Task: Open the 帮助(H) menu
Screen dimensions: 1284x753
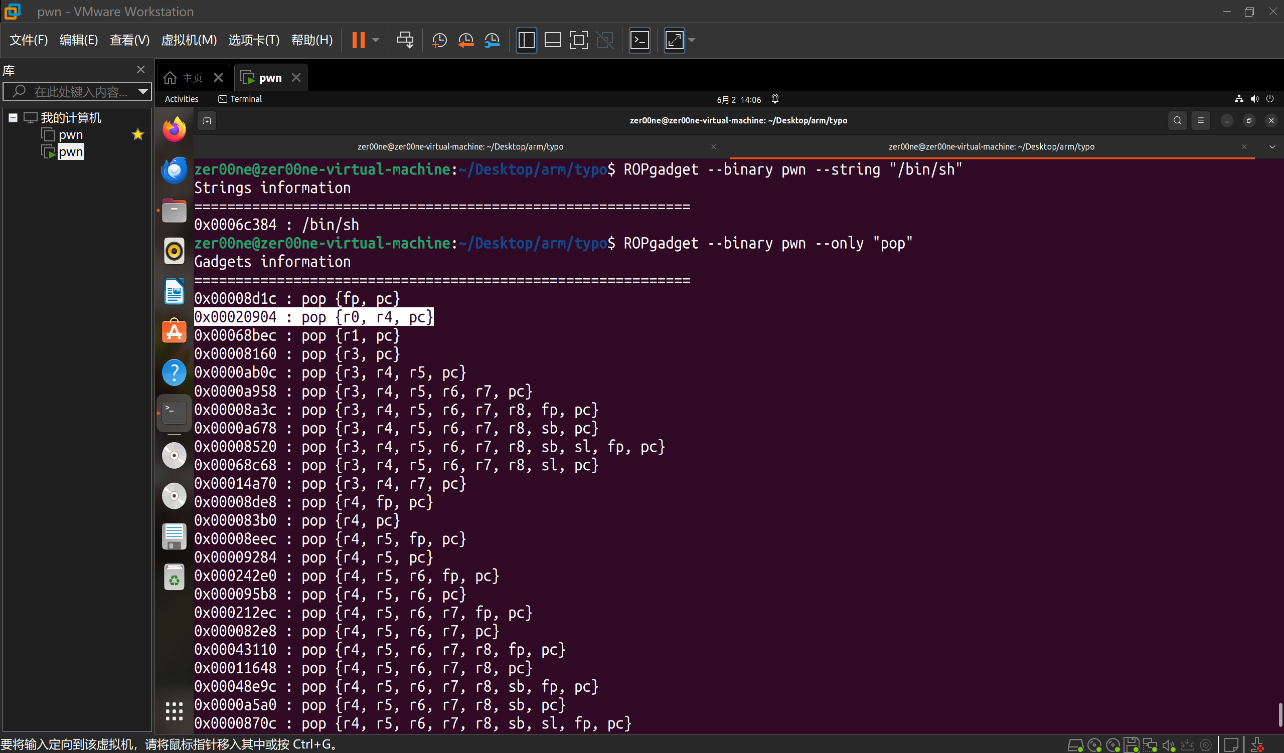Action: (x=312, y=40)
